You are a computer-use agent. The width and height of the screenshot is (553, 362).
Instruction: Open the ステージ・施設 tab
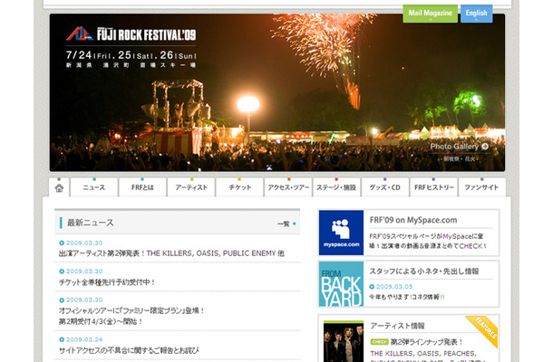[x=336, y=187]
